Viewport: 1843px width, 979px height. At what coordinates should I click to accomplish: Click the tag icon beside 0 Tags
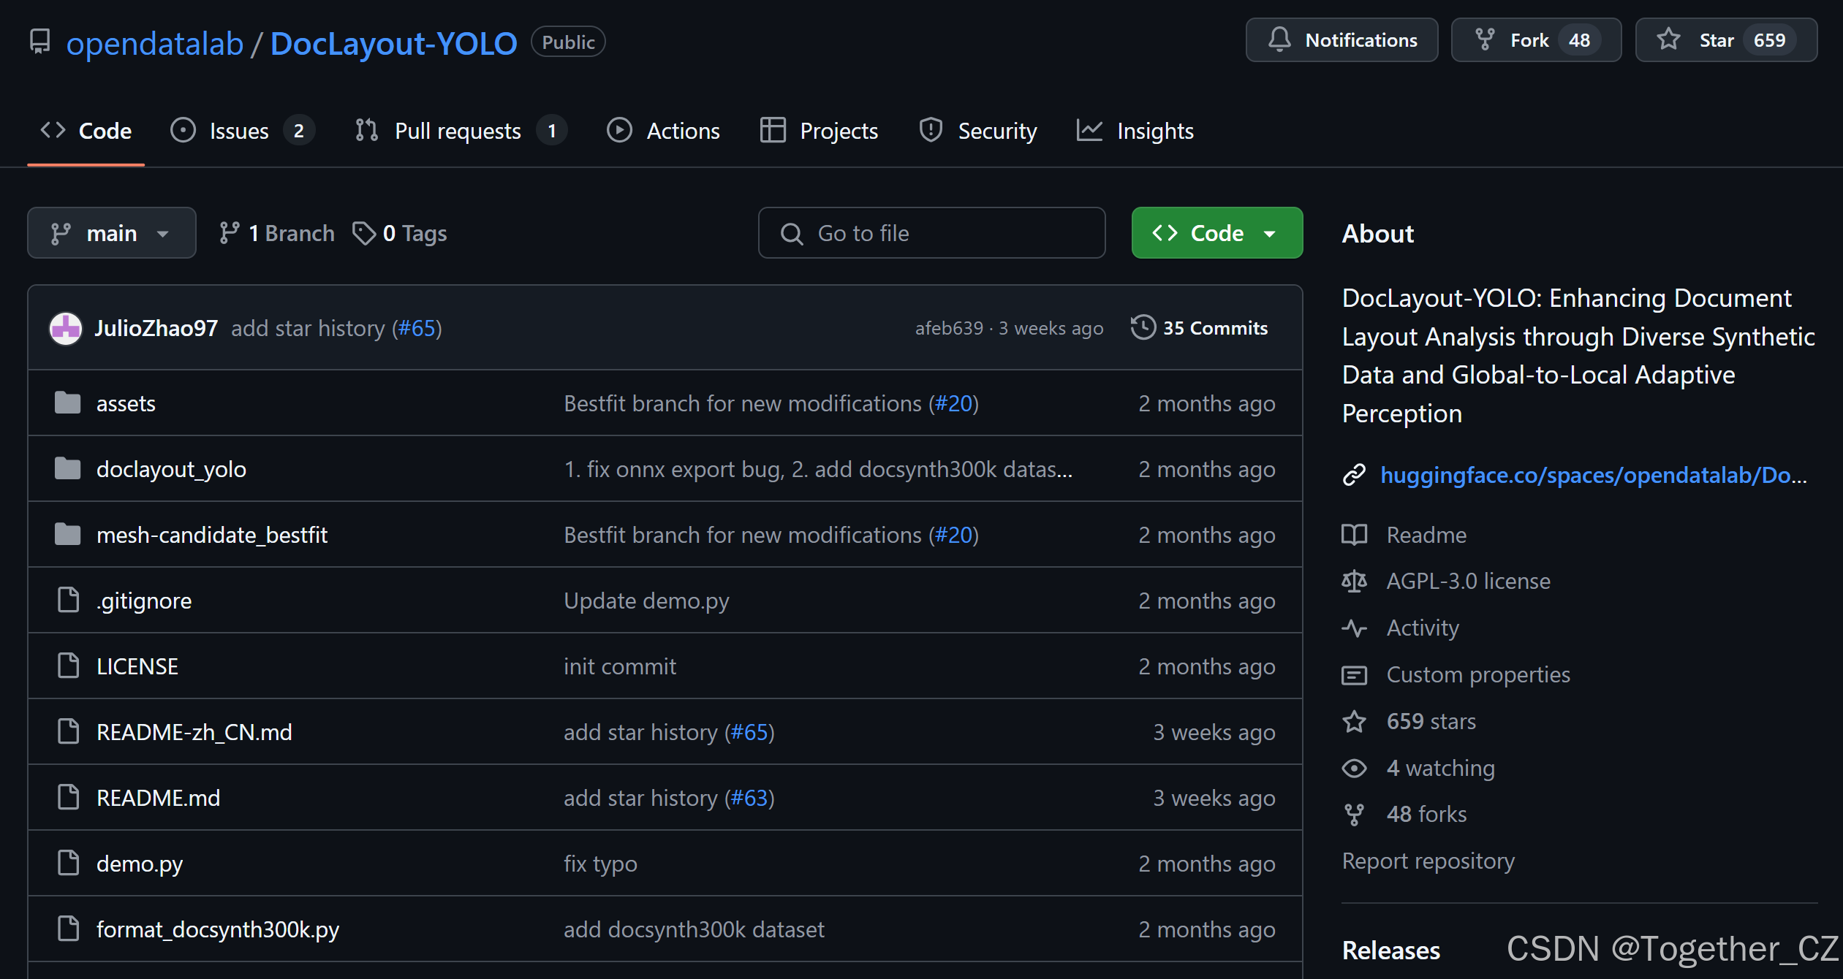[x=365, y=233]
